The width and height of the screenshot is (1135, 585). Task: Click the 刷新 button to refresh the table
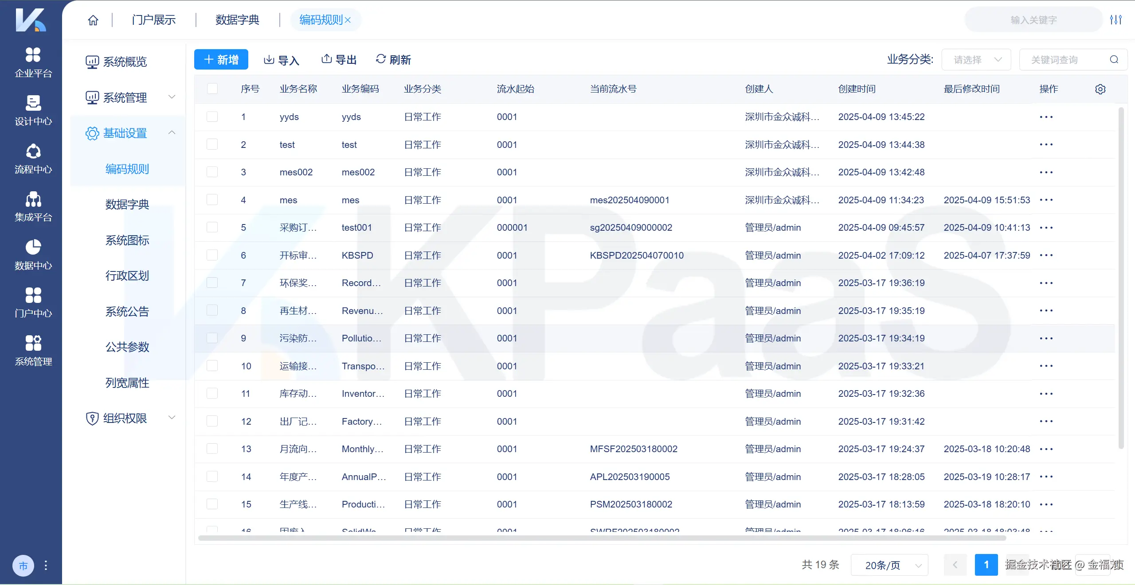[393, 59]
